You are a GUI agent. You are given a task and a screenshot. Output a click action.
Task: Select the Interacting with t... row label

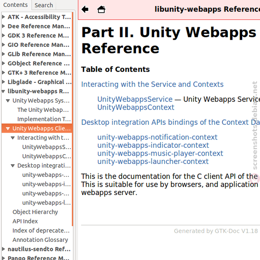pos(43,138)
